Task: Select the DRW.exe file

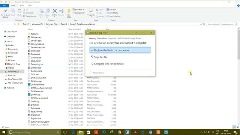Action: tap(33, 74)
